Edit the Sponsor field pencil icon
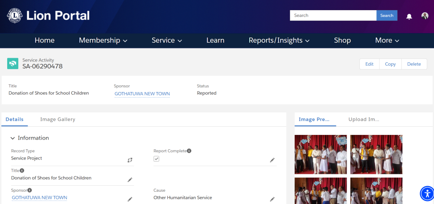 pyautogui.click(x=130, y=199)
